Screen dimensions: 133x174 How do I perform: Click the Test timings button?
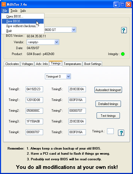tap(108, 116)
